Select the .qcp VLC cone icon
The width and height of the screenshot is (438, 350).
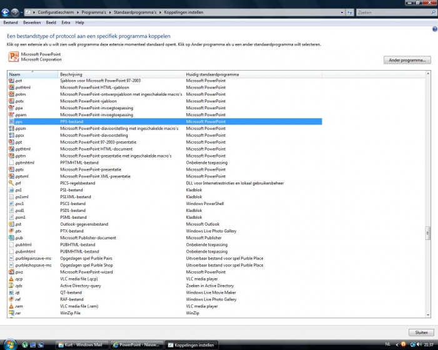(x=11, y=279)
